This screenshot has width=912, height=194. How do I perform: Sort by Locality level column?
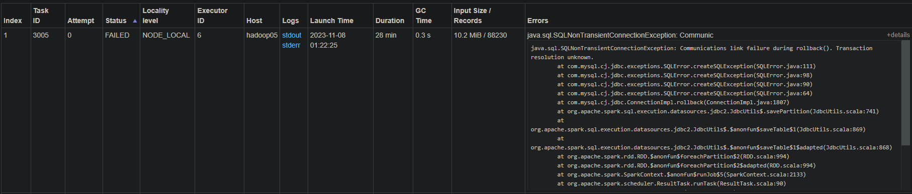155,16
